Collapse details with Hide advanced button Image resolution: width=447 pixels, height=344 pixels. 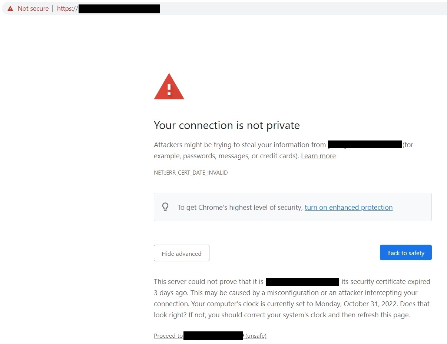pyautogui.click(x=182, y=253)
